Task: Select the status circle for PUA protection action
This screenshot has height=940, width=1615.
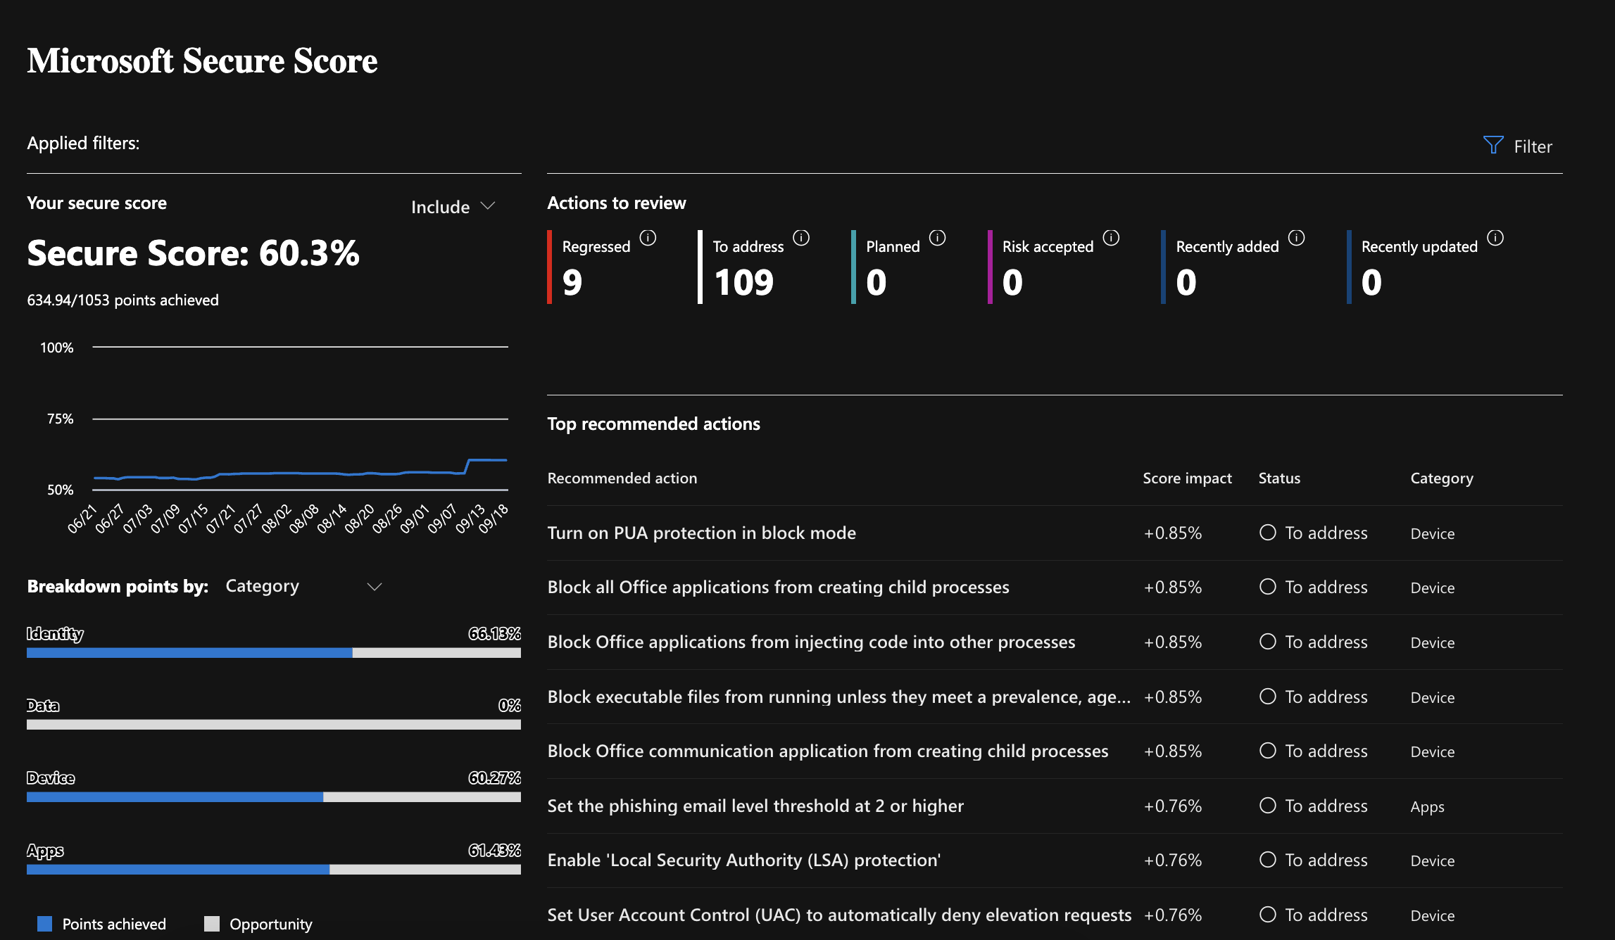Action: coord(1269,533)
